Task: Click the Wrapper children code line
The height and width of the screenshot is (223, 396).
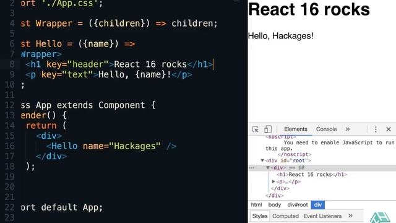Action: (119, 24)
